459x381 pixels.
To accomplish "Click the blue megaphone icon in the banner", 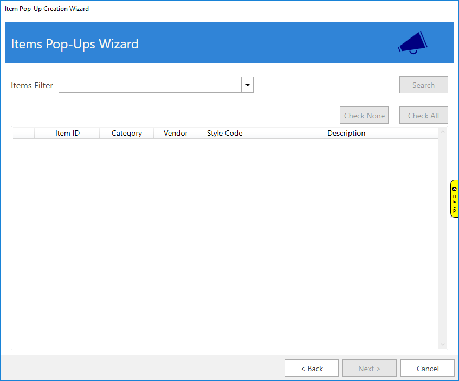I will 412,42.
